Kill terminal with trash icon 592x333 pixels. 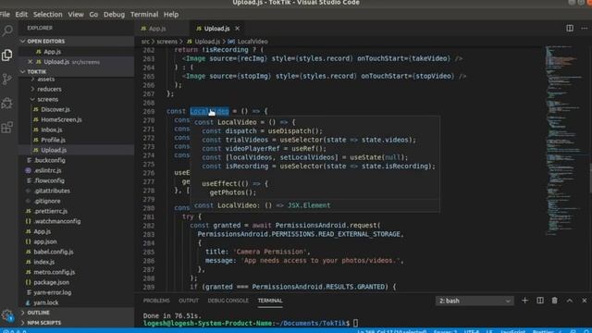tap(554, 301)
